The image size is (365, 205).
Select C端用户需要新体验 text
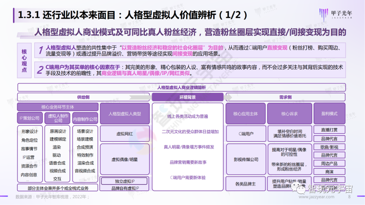188,178
